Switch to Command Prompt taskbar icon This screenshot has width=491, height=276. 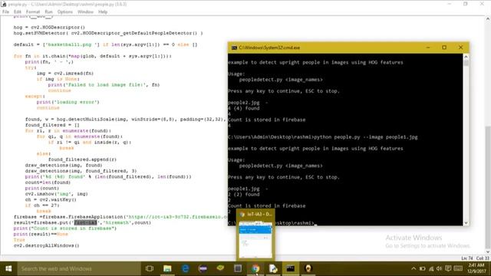pyautogui.click(x=291, y=268)
